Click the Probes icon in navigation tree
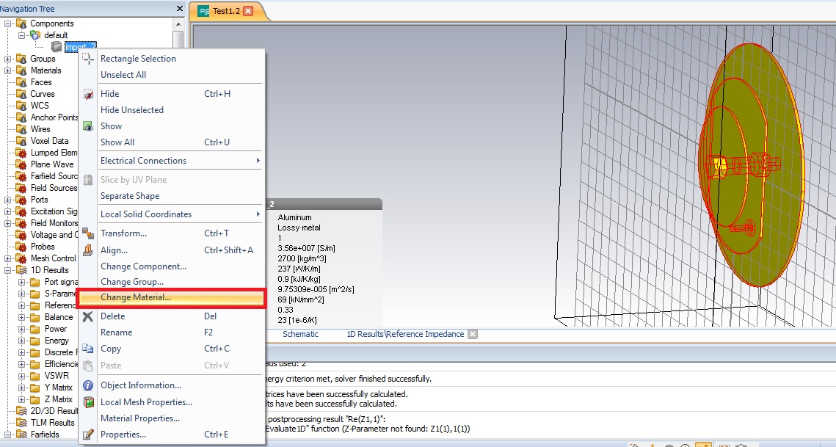This screenshot has height=447, width=836. pyautogui.click(x=21, y=247)
